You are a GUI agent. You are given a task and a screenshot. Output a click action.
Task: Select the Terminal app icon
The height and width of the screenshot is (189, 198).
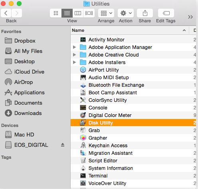tap(83, 175)
